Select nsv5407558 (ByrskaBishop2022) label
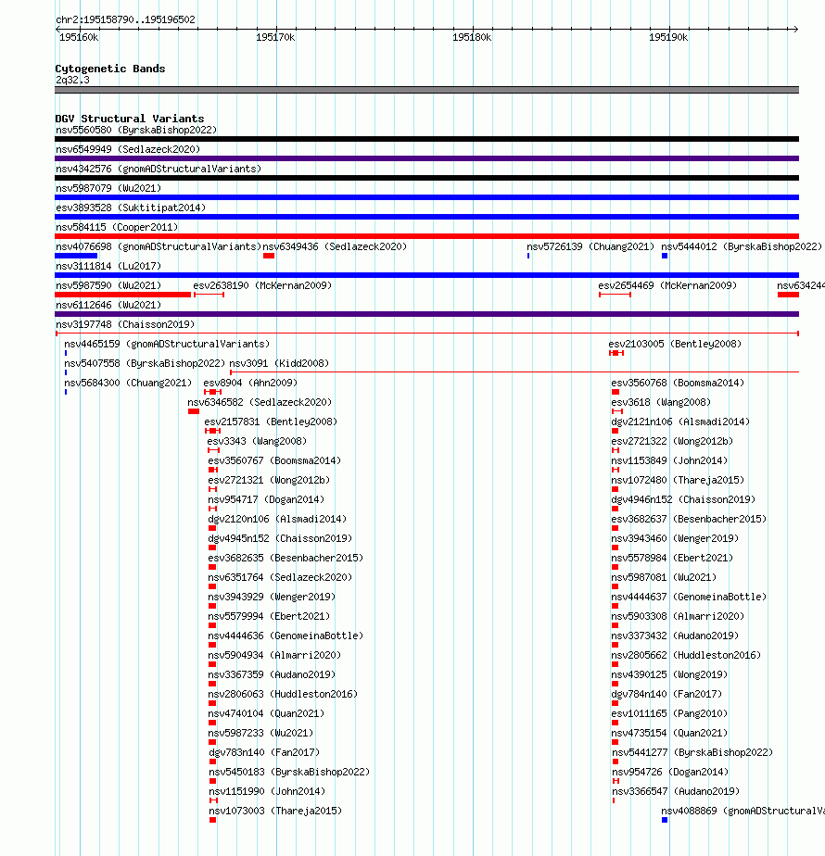Image resolution: width=825 pixels, height=856 pixels. pos(145,363)
